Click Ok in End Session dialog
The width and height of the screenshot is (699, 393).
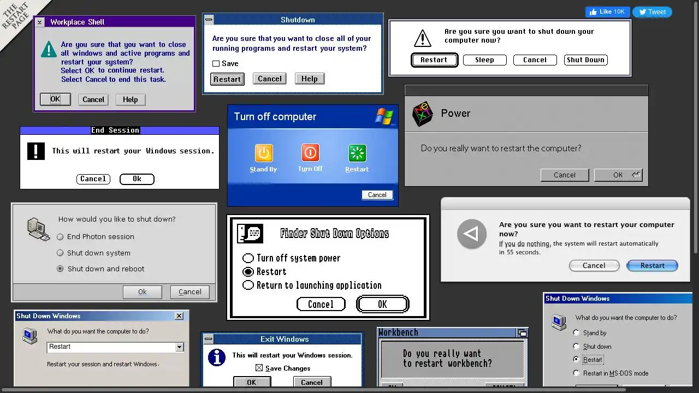(137, 179)
